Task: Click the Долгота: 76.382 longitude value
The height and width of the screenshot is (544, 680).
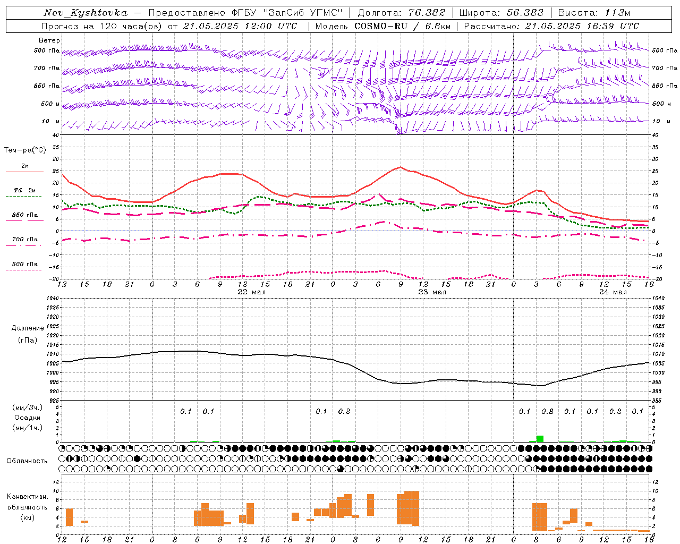Action: pyautogui.click(x=402, y=13)
